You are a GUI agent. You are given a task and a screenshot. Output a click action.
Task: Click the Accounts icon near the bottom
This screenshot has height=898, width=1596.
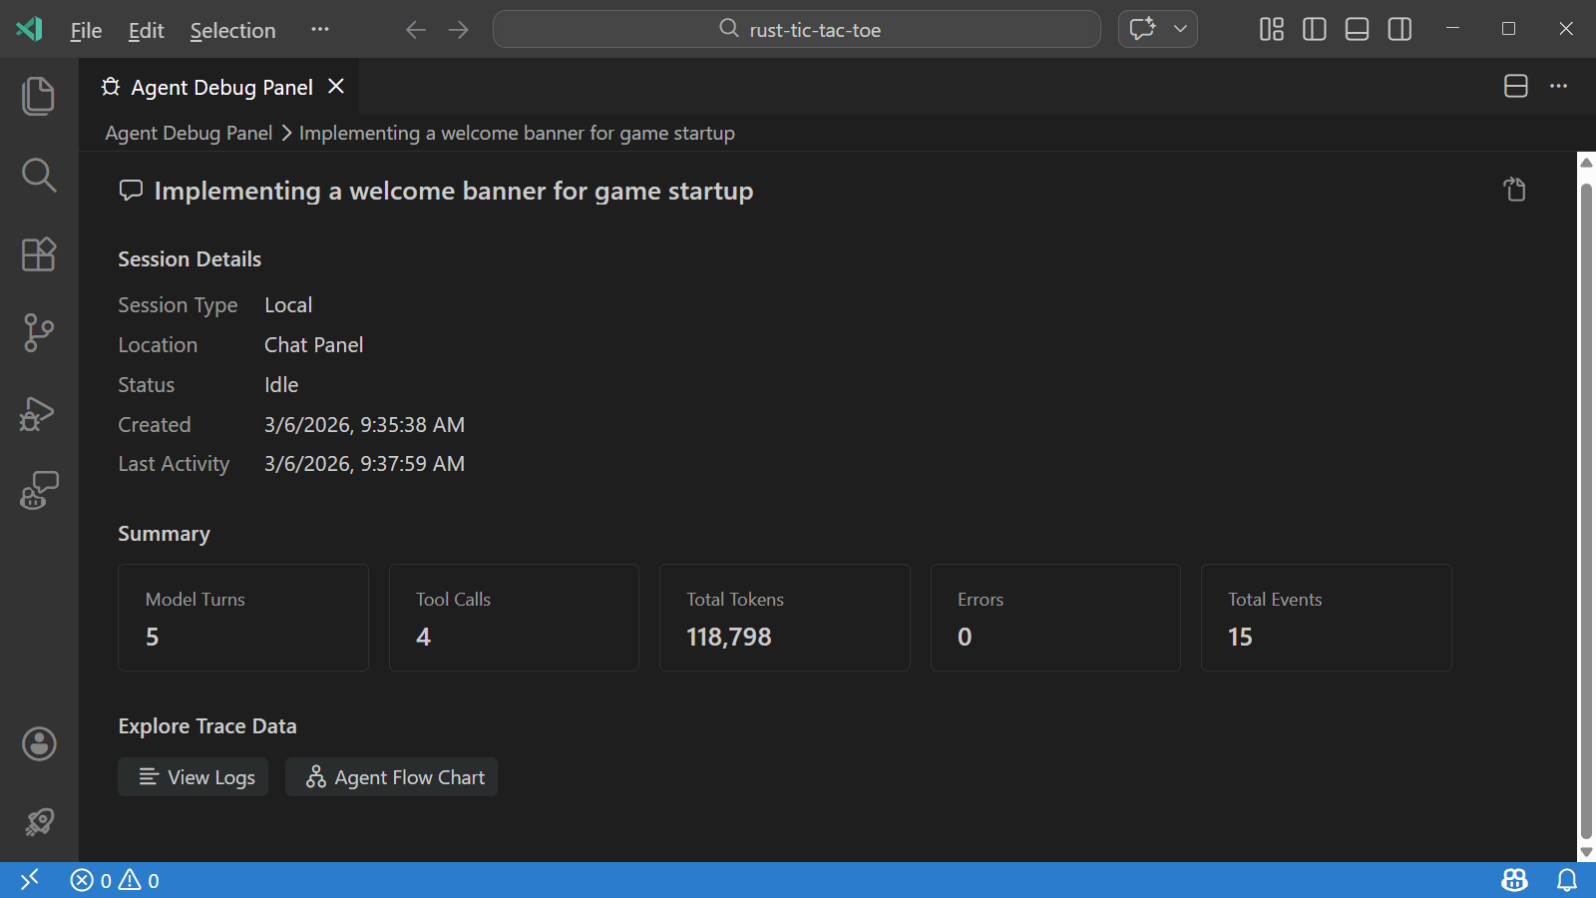tap(38, 743)
